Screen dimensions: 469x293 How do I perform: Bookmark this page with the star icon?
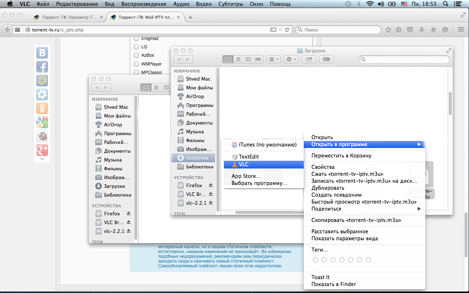388,30
